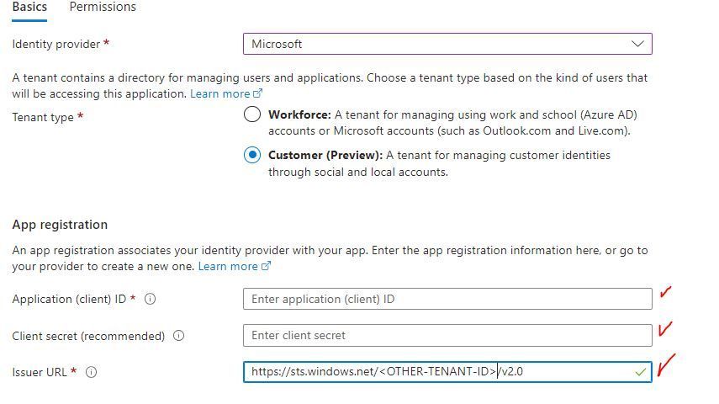Open the Permissions tab
Screen dimensions: 719x404
(103, 8)
